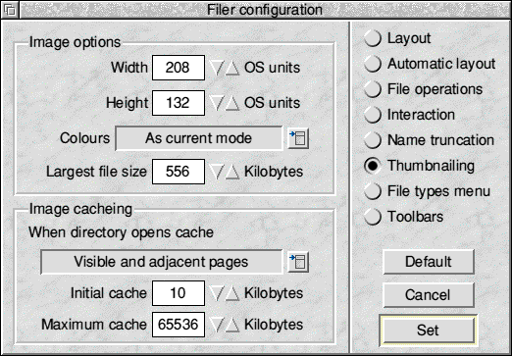Click the window back icon in title bar
Screen dimensions: 512x356
coord(10,10)
